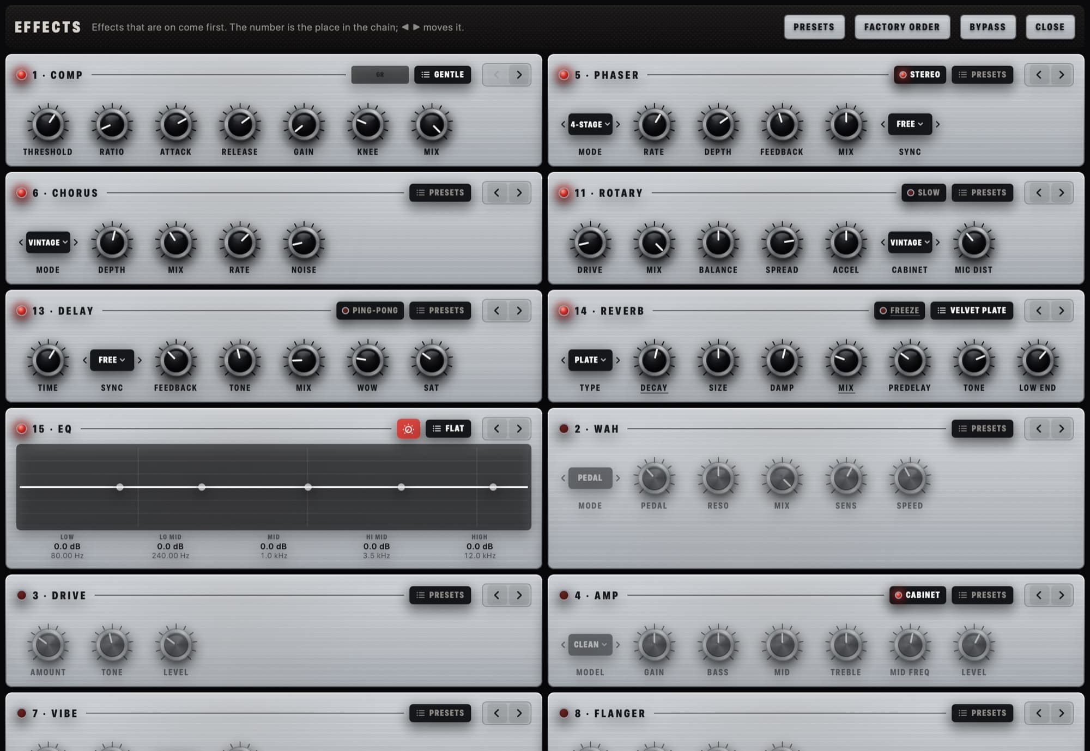
Task: Open the reverb VELVET PLATE preset list
Action: (x=972, y=311)
